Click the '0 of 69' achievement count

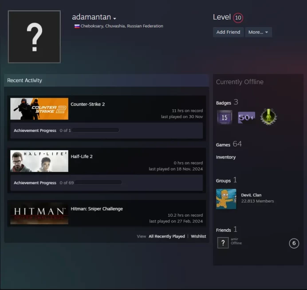point(67,183)
